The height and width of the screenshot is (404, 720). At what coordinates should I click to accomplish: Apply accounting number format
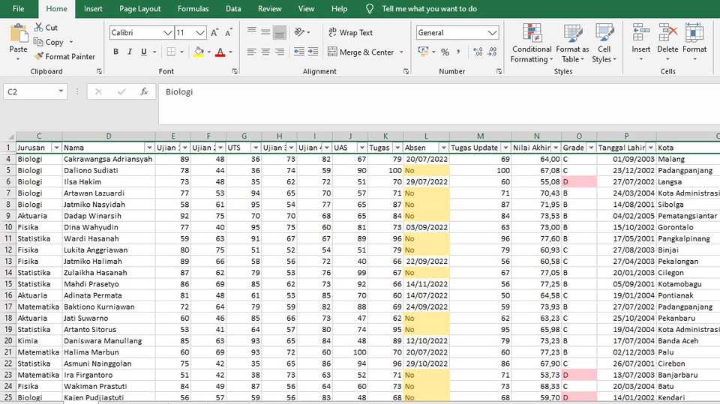423,52
